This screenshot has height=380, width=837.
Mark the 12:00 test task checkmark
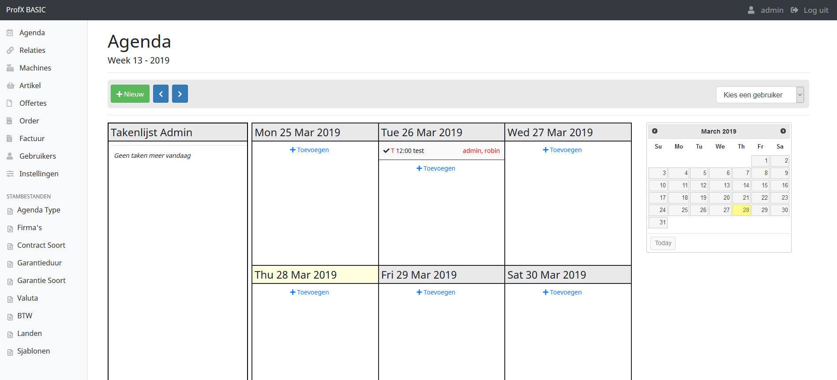[386, 151]
